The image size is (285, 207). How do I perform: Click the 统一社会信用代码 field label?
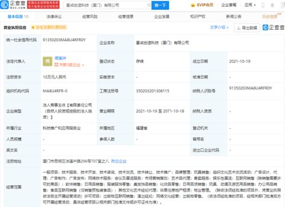tap(21, 40)
